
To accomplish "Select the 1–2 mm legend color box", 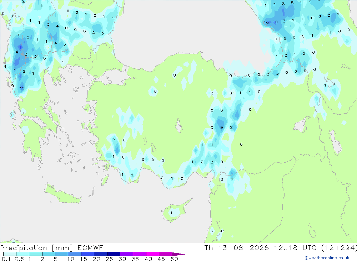I will [x=35, y=254].
